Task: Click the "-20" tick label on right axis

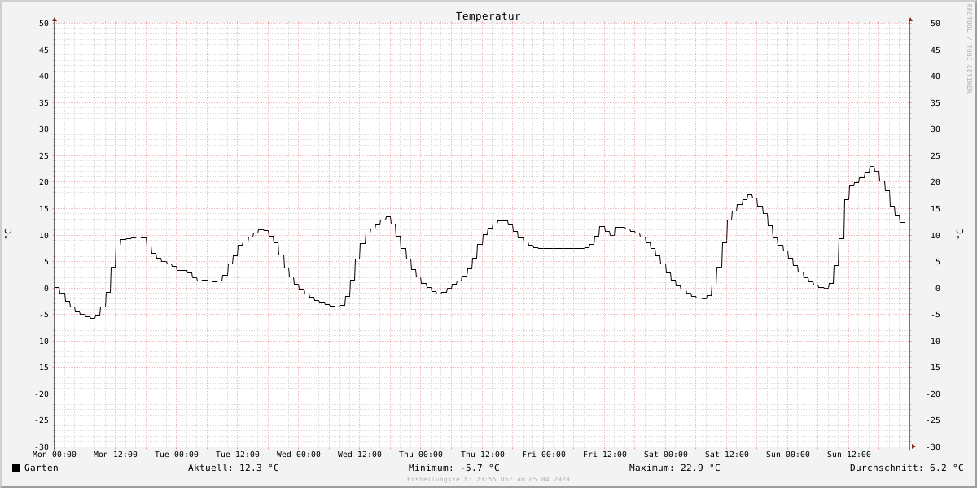Action: [933, 394]
